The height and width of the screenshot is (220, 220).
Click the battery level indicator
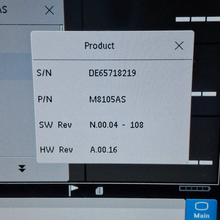[195, 188]
